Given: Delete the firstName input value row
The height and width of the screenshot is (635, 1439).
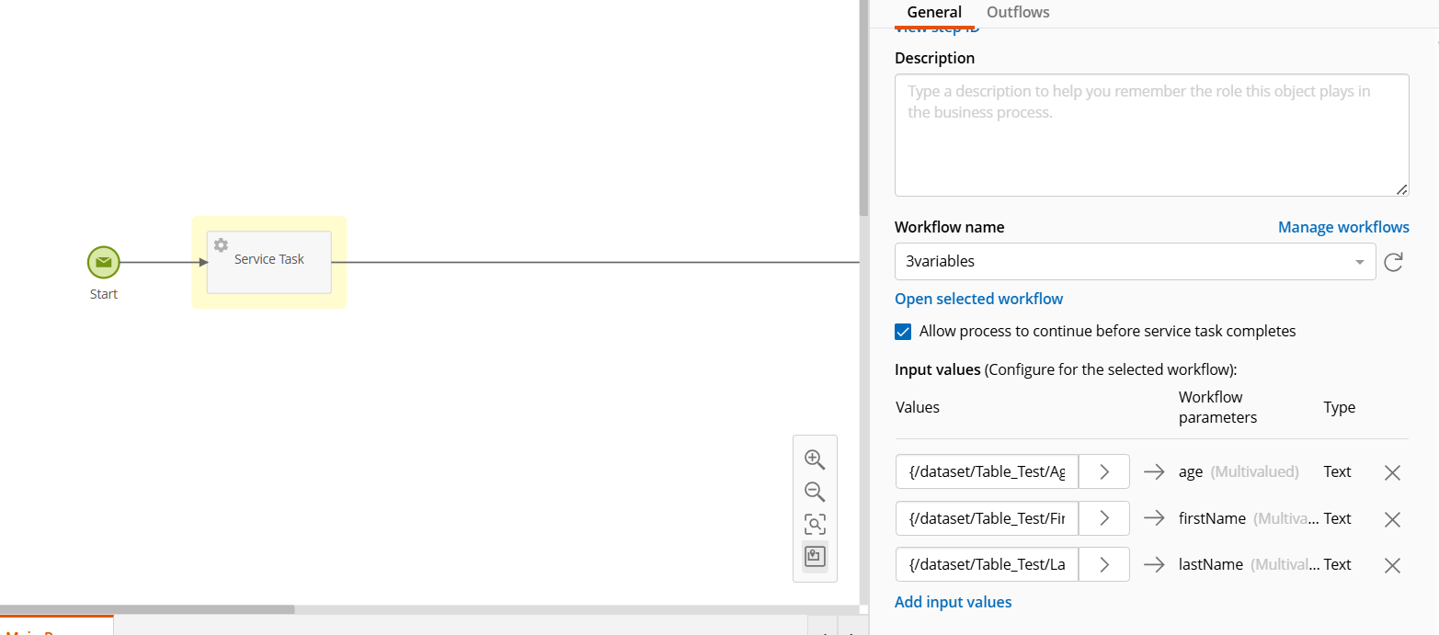Looking at the screenshot, I should (1392, 519).
